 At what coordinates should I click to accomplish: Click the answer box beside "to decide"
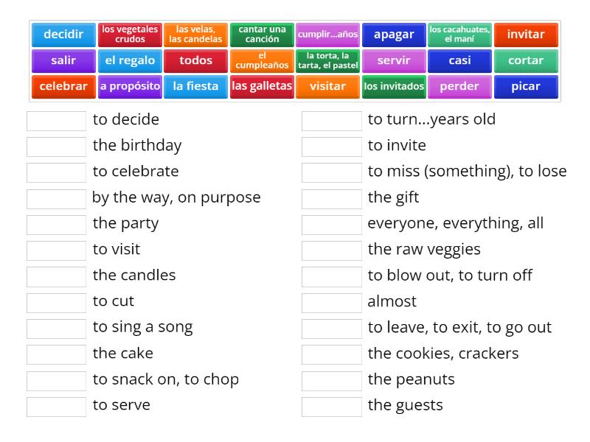[x=55, y=120]
